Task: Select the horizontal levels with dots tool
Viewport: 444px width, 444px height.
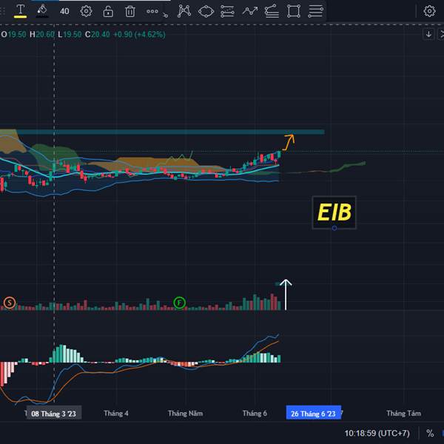Action: (228, 11)
